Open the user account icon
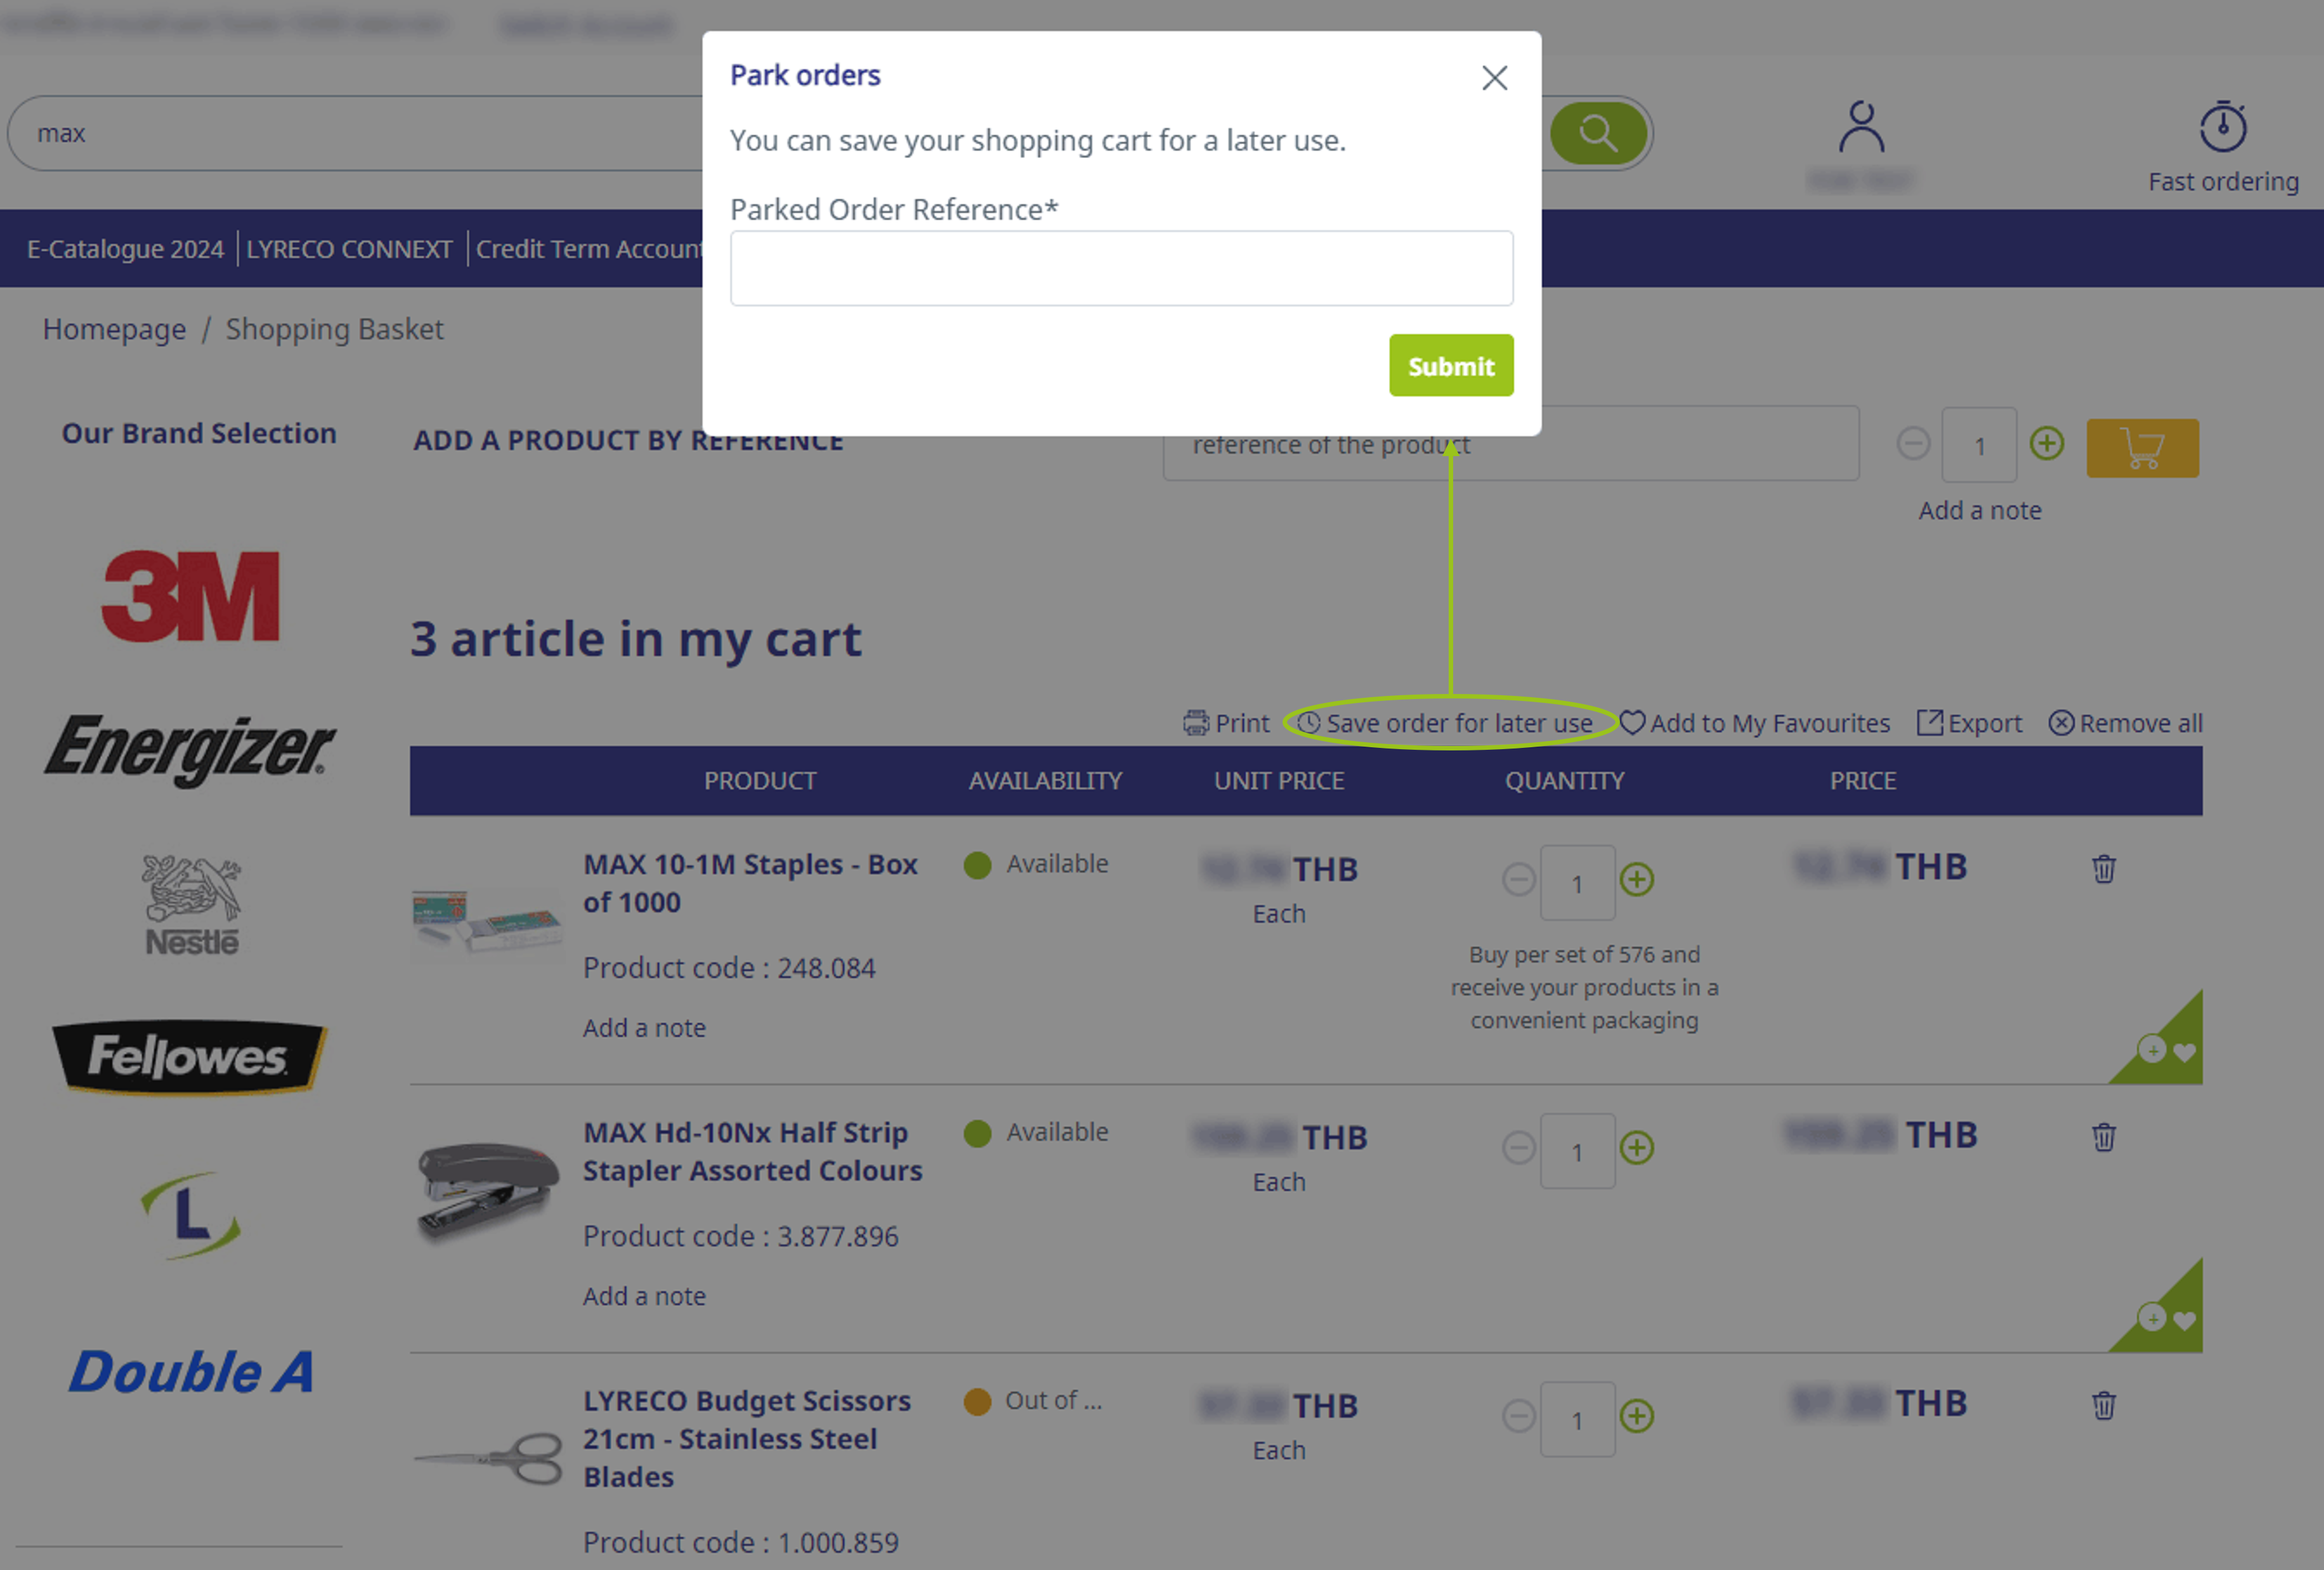 click(x=1861, y=127)
